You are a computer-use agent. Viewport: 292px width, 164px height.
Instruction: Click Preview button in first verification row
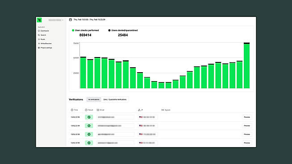(x=247, y=117)
